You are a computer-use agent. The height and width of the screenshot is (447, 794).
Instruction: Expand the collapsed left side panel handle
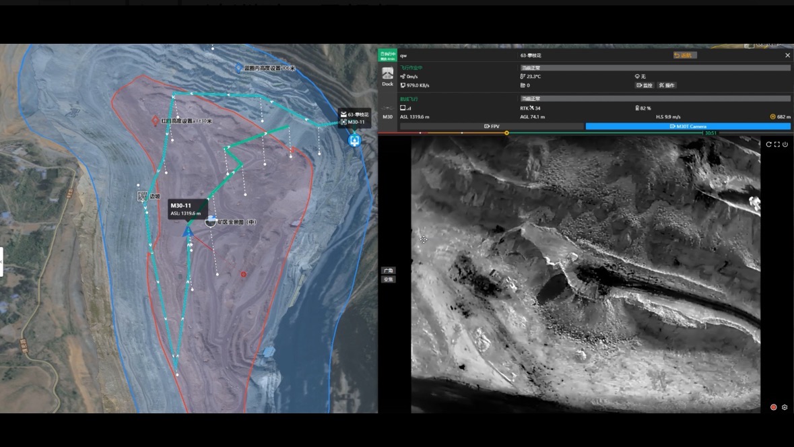pyautogui.click(x=1, y=262)
